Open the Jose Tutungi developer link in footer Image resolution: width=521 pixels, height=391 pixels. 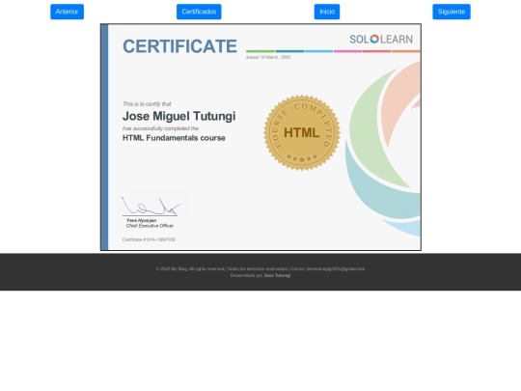click(277, 275)
